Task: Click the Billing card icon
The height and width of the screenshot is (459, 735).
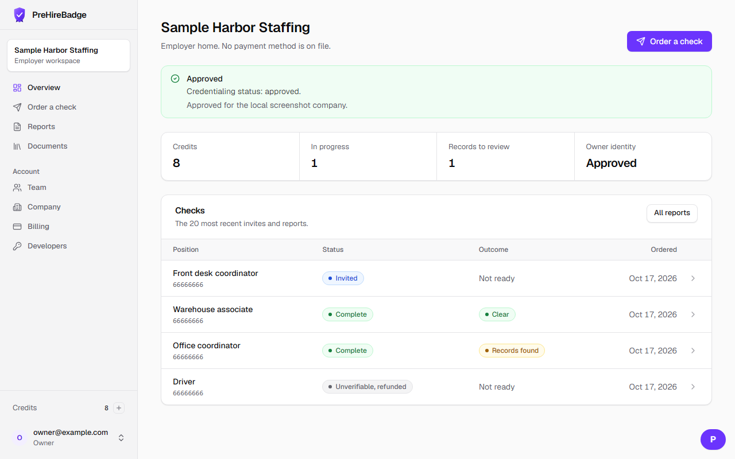Action: pyautogui.click(x=17, y=227)
